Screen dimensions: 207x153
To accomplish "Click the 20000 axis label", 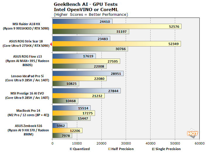I will tap(101, 143).
